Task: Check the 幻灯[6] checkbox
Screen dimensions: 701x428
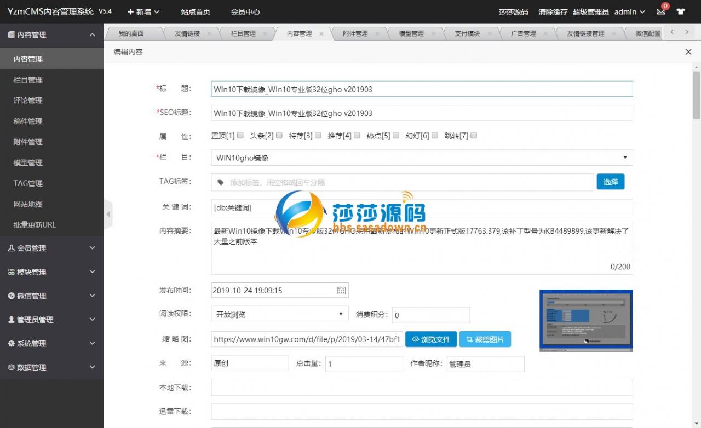Action: coord(434,135)
